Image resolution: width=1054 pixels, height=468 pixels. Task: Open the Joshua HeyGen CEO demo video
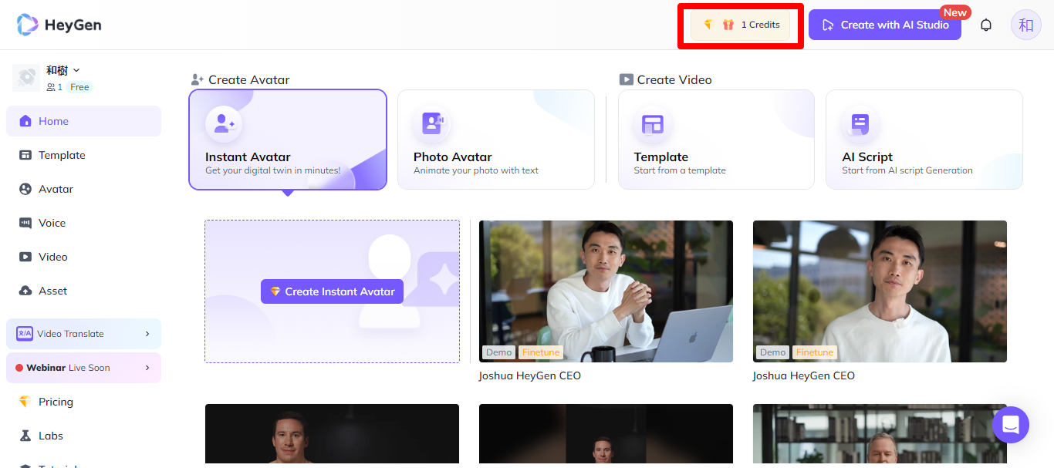(606, 291)
